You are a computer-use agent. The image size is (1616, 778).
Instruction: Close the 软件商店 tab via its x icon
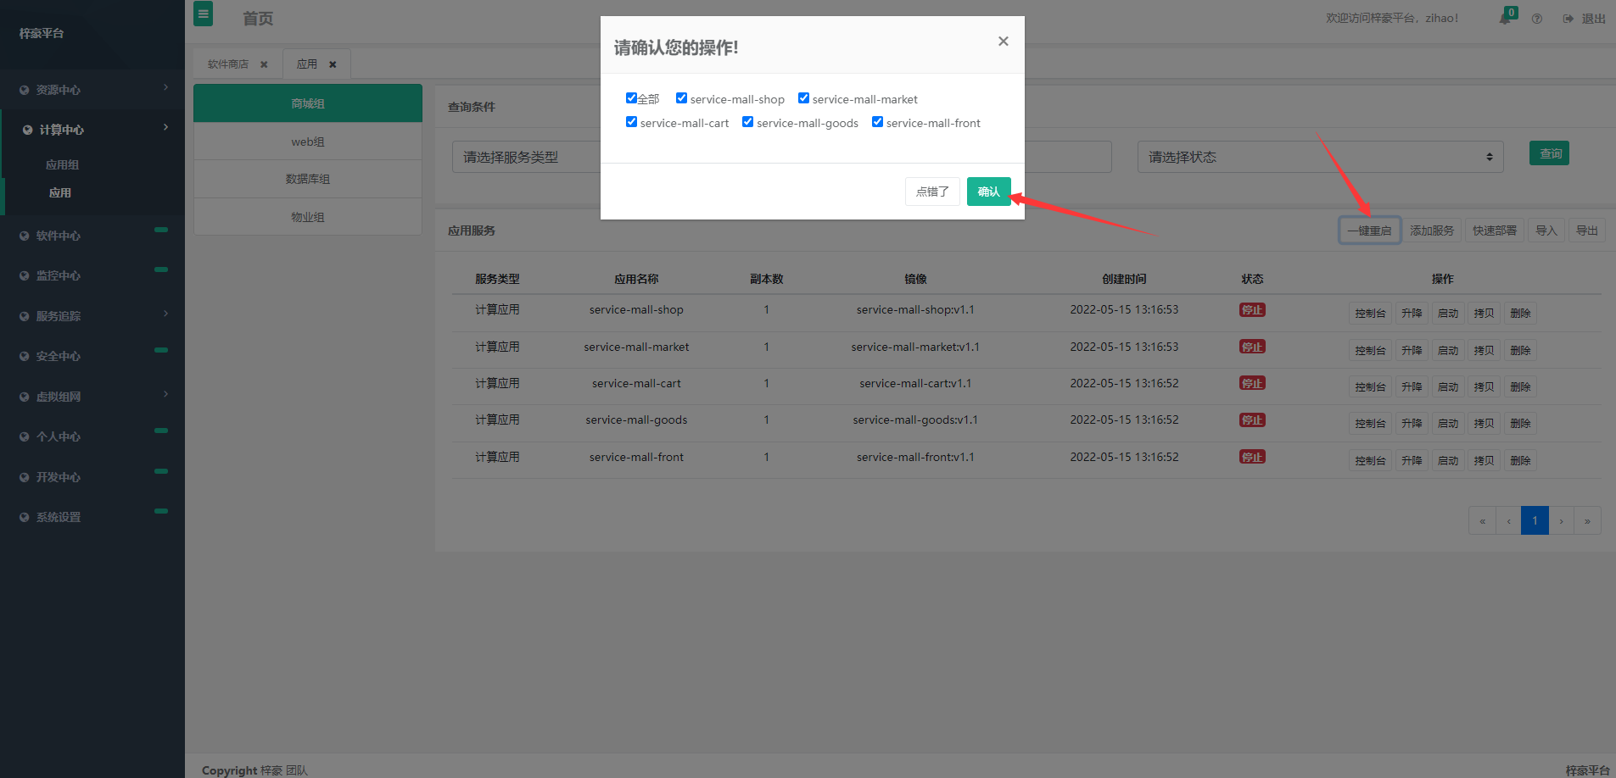coord(264,64)
